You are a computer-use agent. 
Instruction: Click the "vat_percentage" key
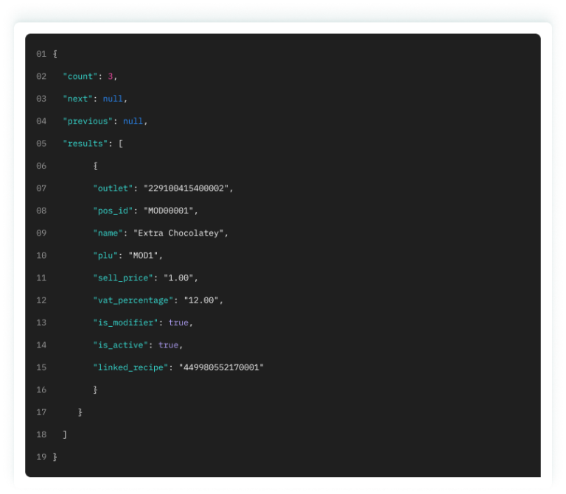[133, 300]
